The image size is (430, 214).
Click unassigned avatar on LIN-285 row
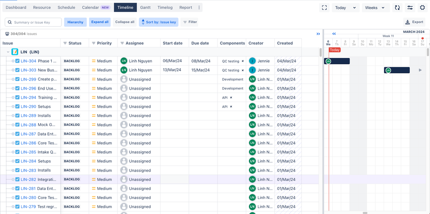(x=124, y=152)
